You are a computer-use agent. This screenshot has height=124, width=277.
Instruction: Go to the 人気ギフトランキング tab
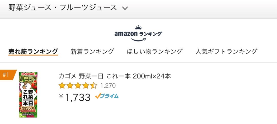tap(226, 51)
